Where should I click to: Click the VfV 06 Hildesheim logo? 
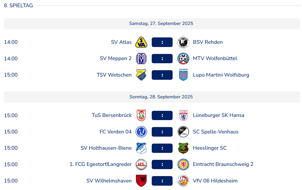click(x=183, y=181)
